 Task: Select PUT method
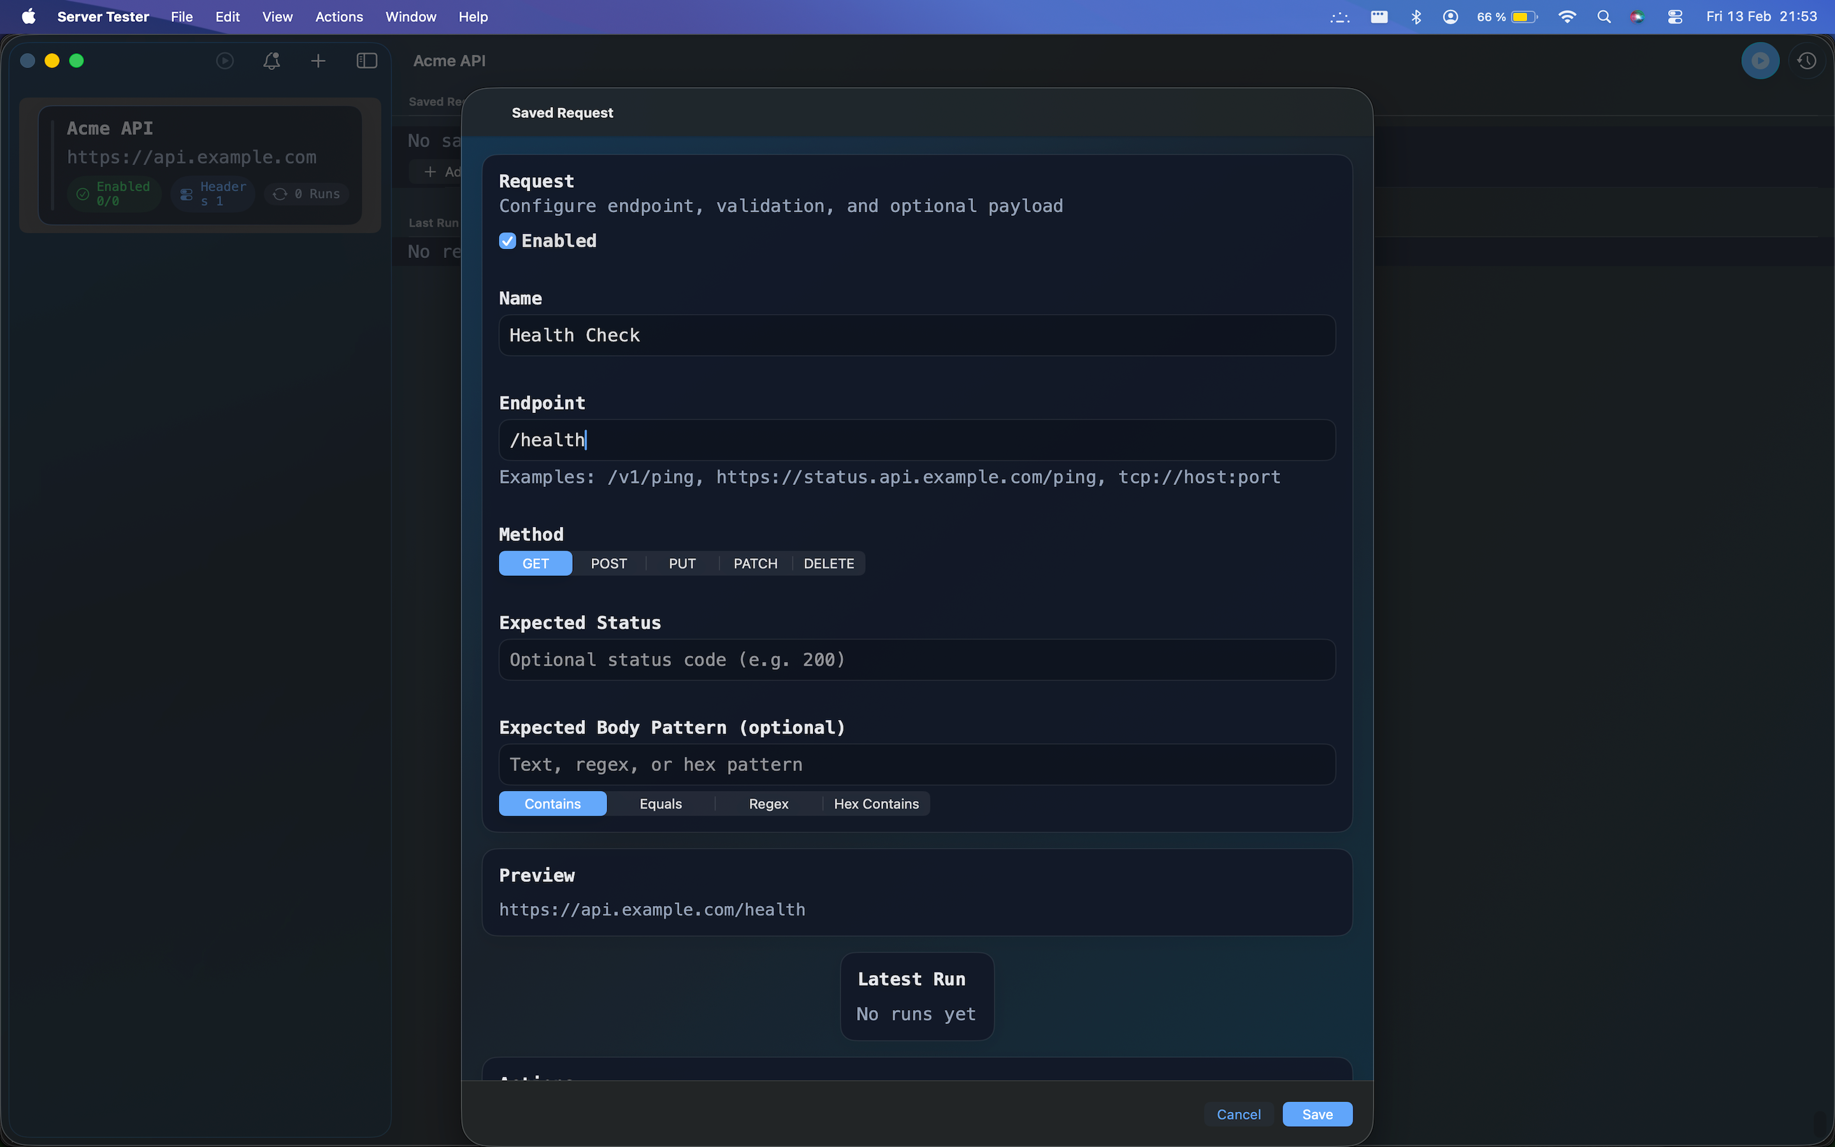pyautogui.click(x=682, y=564)
